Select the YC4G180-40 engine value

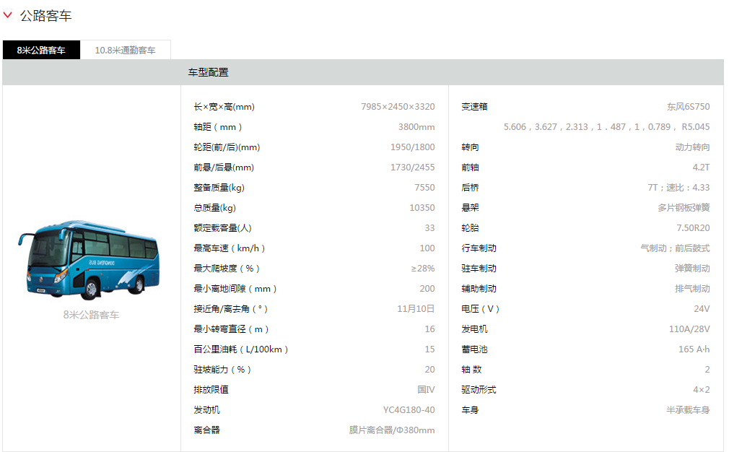409,410
